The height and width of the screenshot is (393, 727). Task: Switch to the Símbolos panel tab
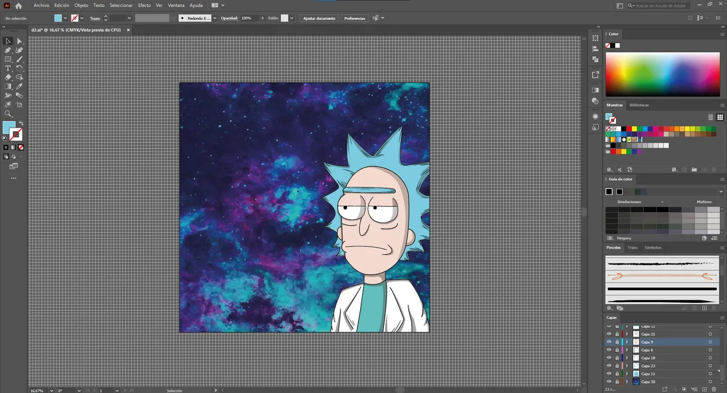point(653,247)
